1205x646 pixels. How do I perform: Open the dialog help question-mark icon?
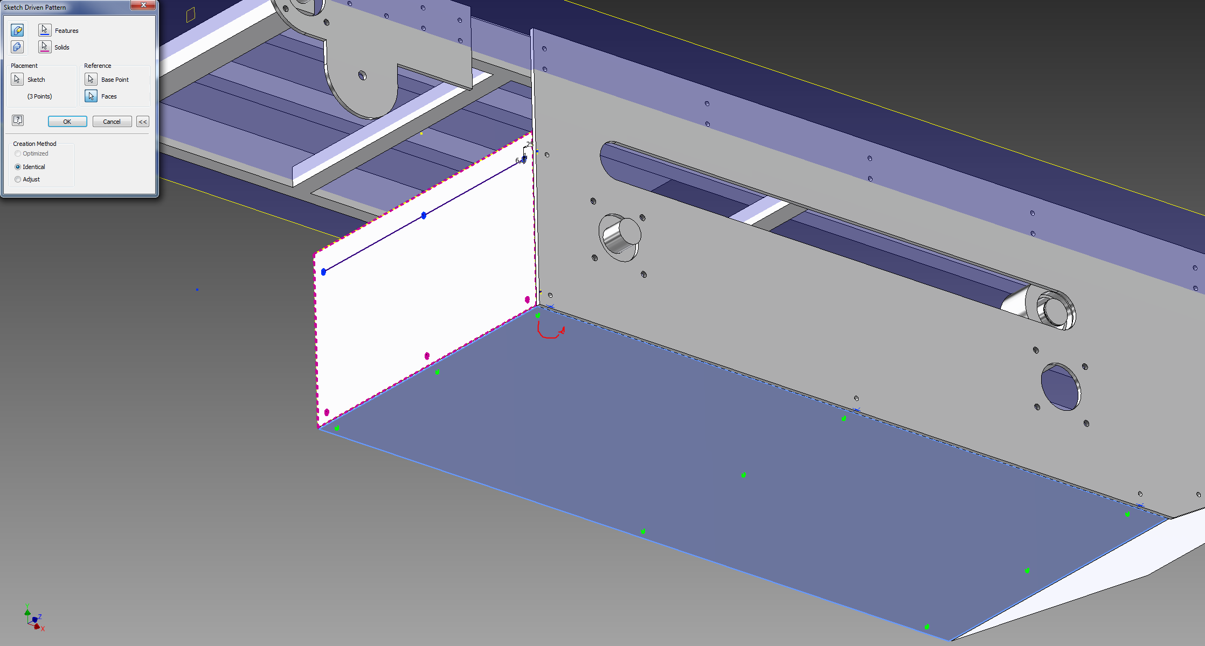tap(18, 120)
